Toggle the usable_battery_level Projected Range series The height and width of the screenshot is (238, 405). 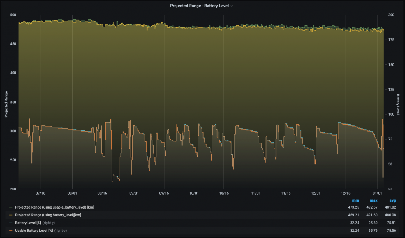click(x=54, y=207)
